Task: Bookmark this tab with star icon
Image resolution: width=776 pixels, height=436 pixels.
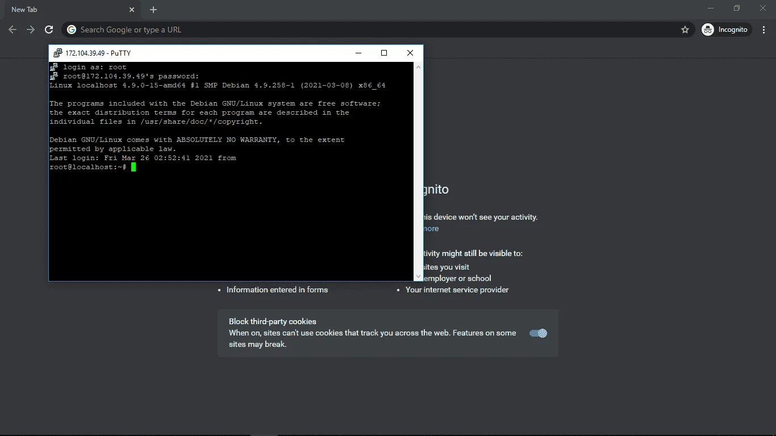Action: [x=685, y=30]
